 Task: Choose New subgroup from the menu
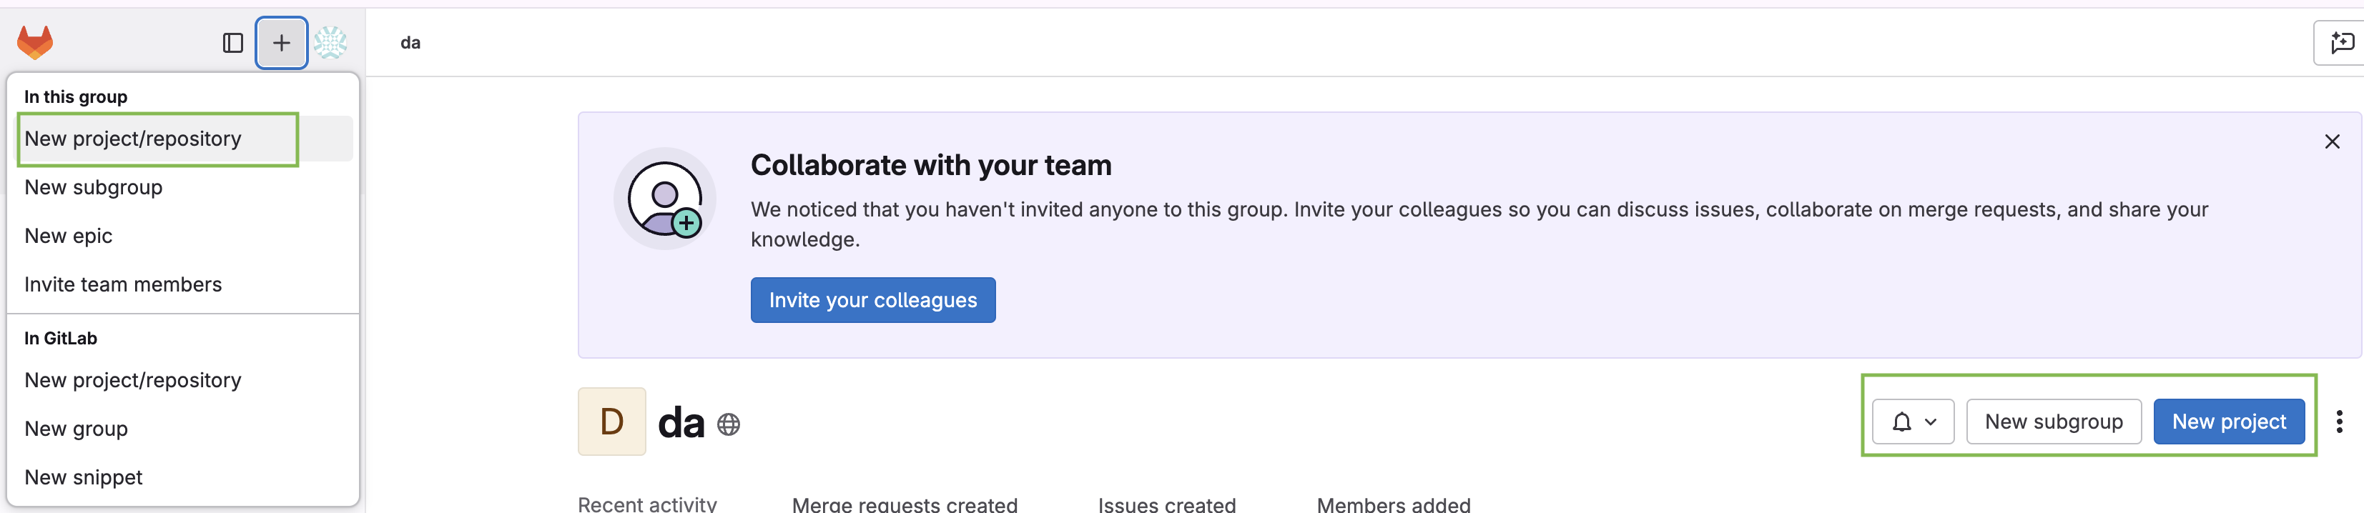pyautogui.click(x=94, y=188)
